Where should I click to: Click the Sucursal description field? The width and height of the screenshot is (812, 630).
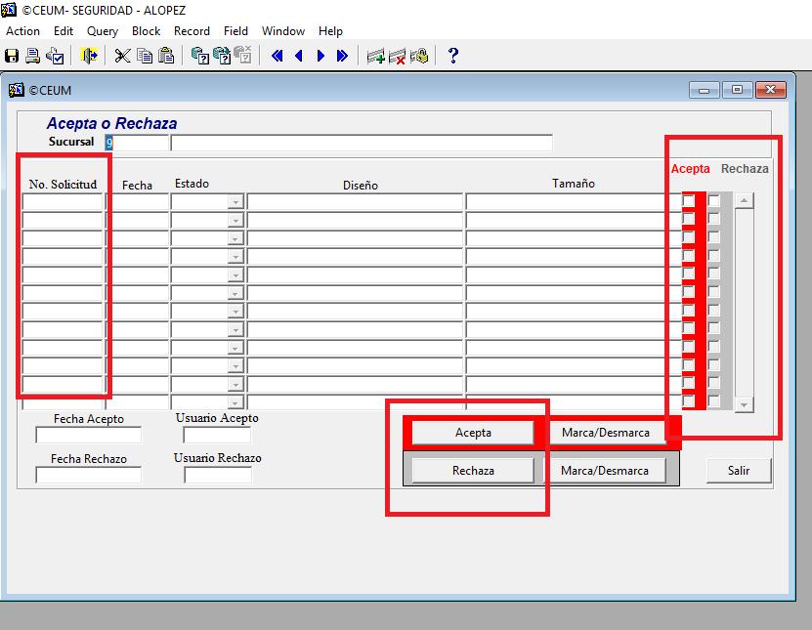pyautogui.click(x=362, y=143)
